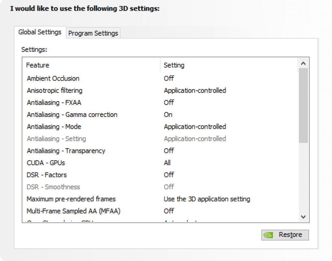332x261 pixels.
Task: Switch to the Program Settings tab
Action: 93,33
